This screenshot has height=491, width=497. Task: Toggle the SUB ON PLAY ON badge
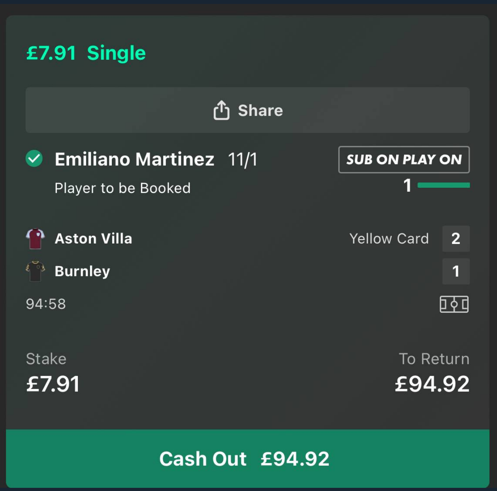click(x=404, y=159)
